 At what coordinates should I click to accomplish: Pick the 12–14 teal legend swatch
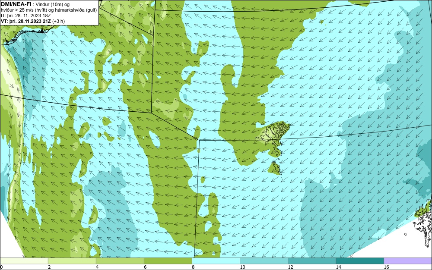click(311, 261)
